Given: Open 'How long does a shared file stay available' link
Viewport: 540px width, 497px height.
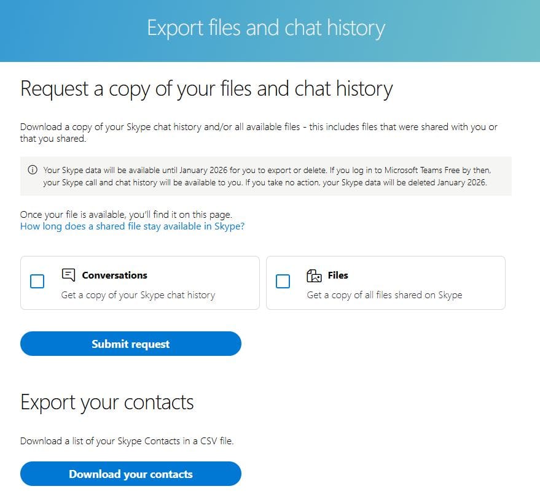Looking at the screenshot, I should coord(132,226).
